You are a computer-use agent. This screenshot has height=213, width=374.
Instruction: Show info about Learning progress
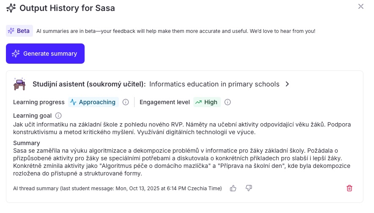pyautogui.click(x=126, y=102)
